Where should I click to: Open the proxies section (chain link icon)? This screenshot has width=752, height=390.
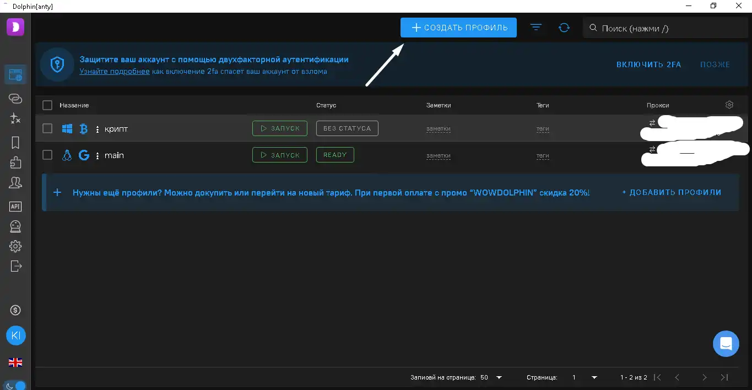(15, 98)
